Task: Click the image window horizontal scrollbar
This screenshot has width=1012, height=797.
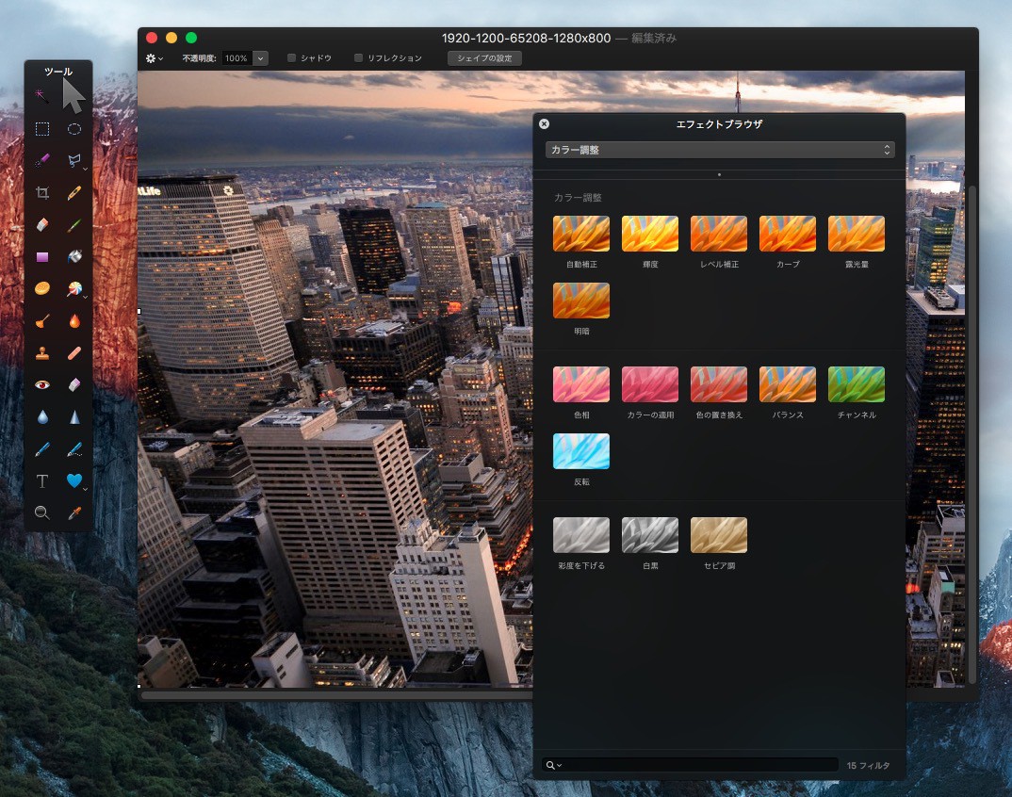Action: pyautogui.click(x=337, y=695)
